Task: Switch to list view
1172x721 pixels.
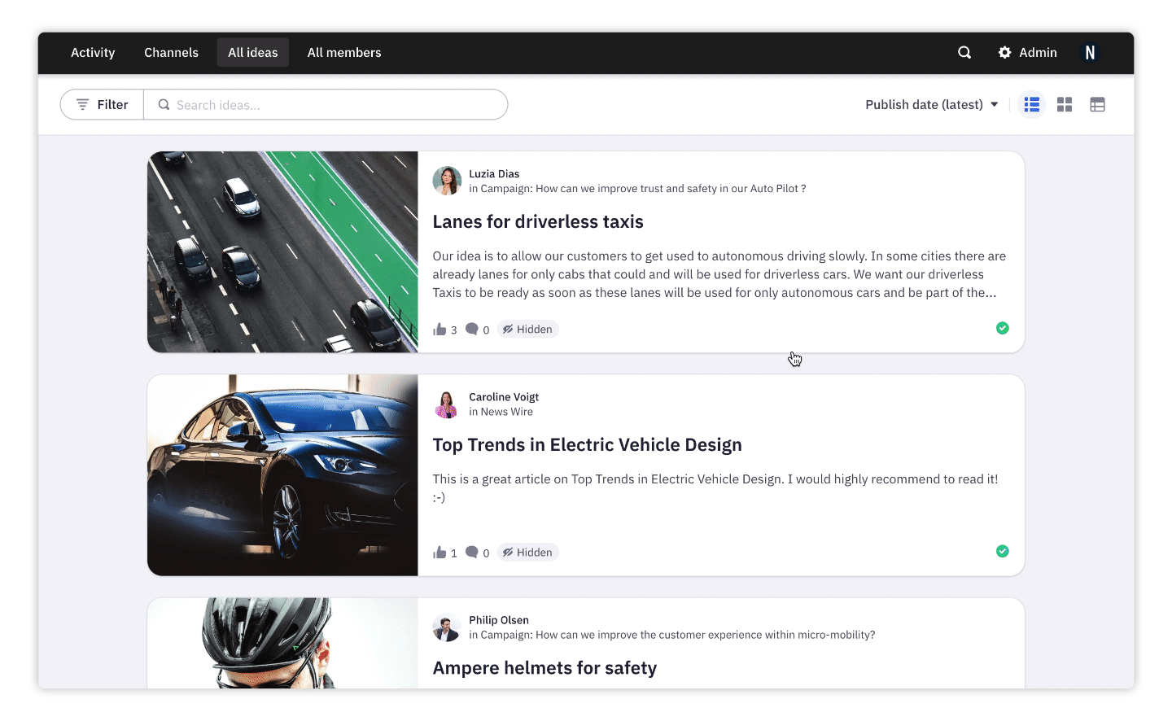Action: click(x=1032, y=104)
